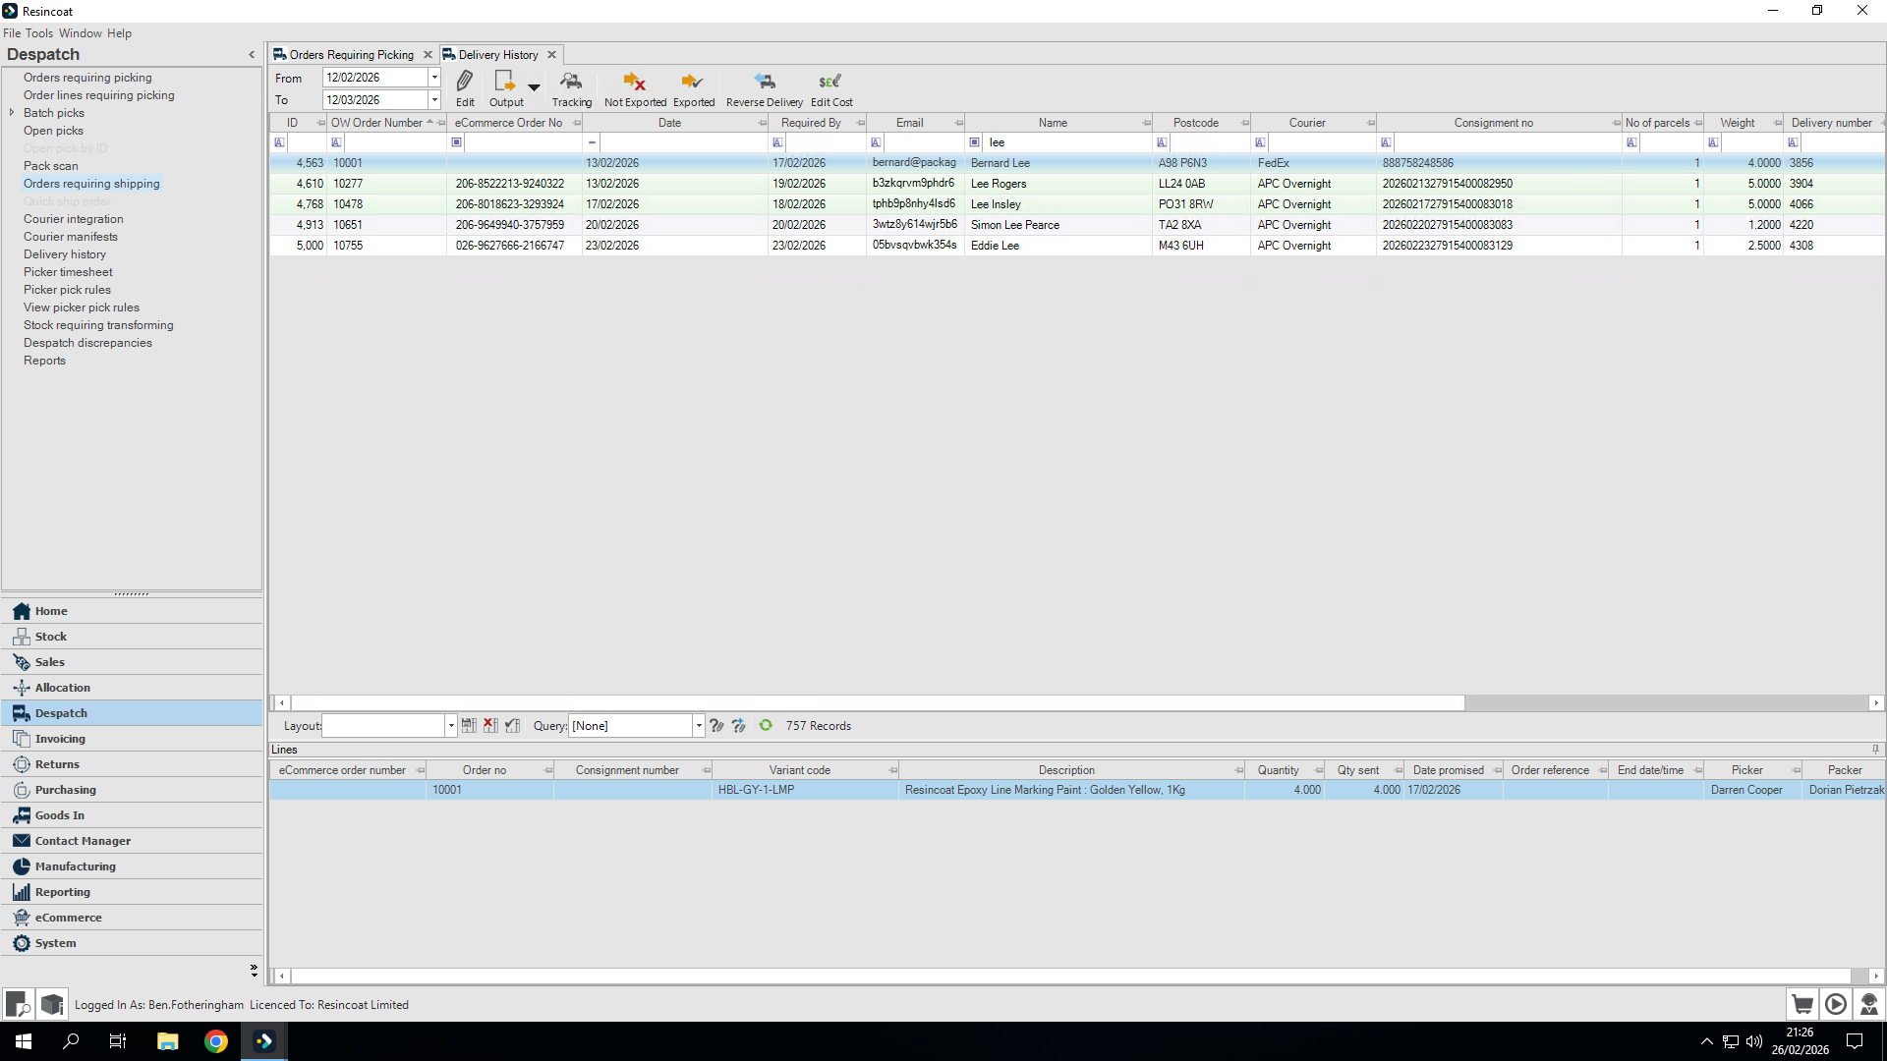Open the Edit Cost tool
The height and width of the screenshot is (1061, 1887).
(x=830, y=82)
